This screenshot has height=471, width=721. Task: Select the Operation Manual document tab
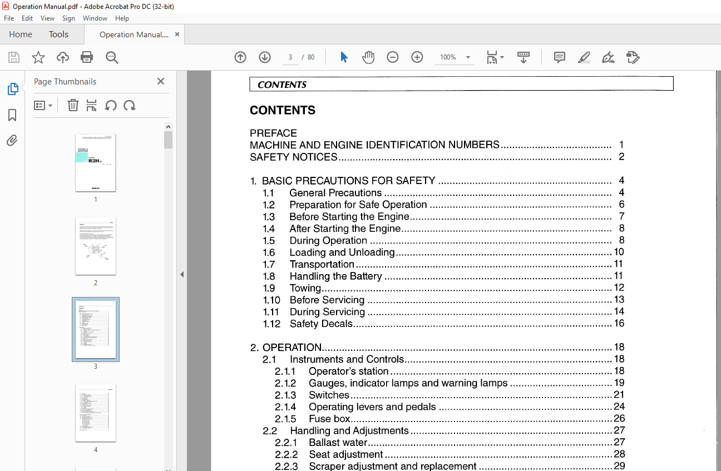(134, 34)
